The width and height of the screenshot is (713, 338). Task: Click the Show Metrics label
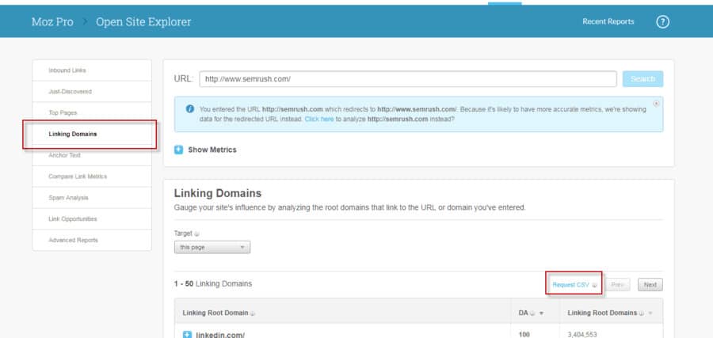pyautogui.click(x=212, y=150)
